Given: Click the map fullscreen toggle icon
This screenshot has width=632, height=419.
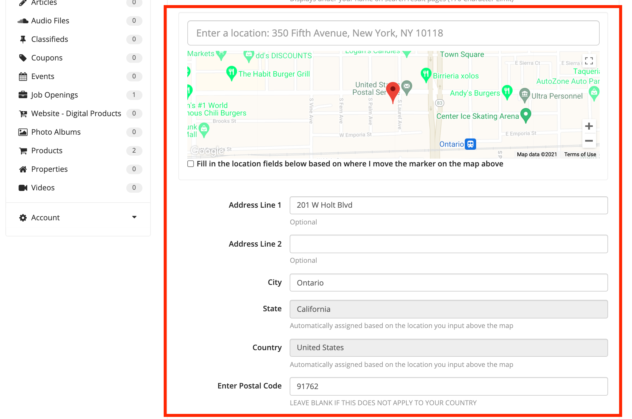Looking at the screenshot, I should (x=589, y=61).
